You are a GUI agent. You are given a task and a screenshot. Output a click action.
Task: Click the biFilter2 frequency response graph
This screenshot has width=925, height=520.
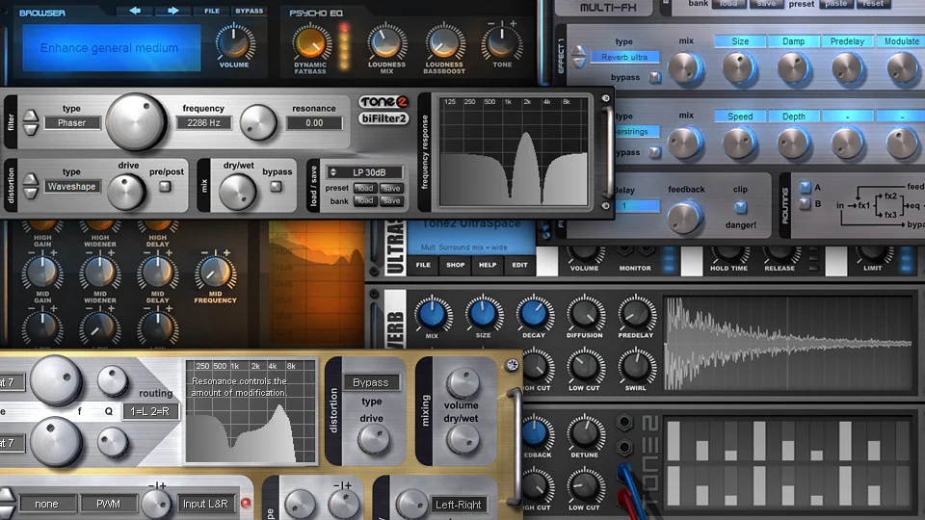(514, 151)
